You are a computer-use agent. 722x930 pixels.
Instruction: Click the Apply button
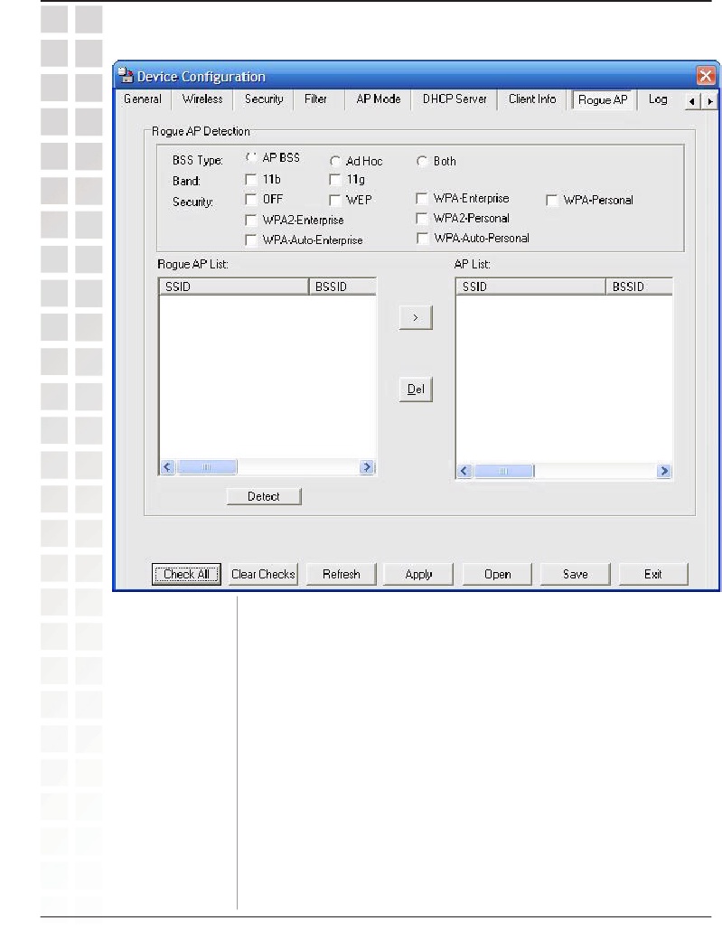(418, 575)
